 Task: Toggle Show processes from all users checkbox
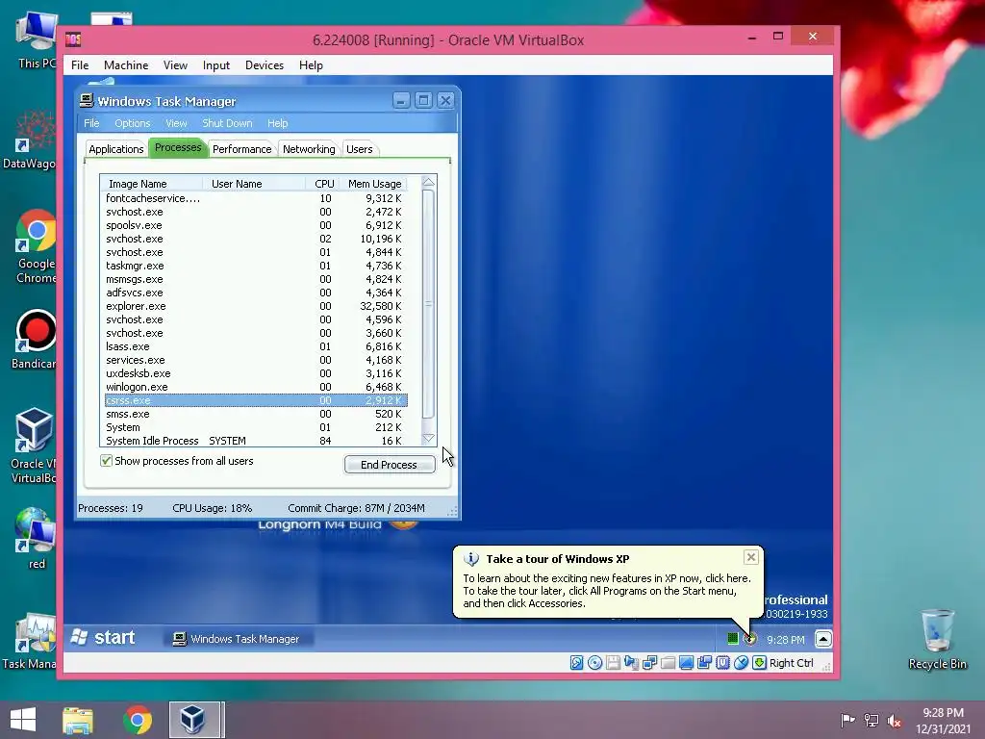106,461
